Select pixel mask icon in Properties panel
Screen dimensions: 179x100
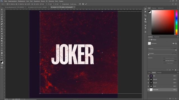[x=173, y=43]
